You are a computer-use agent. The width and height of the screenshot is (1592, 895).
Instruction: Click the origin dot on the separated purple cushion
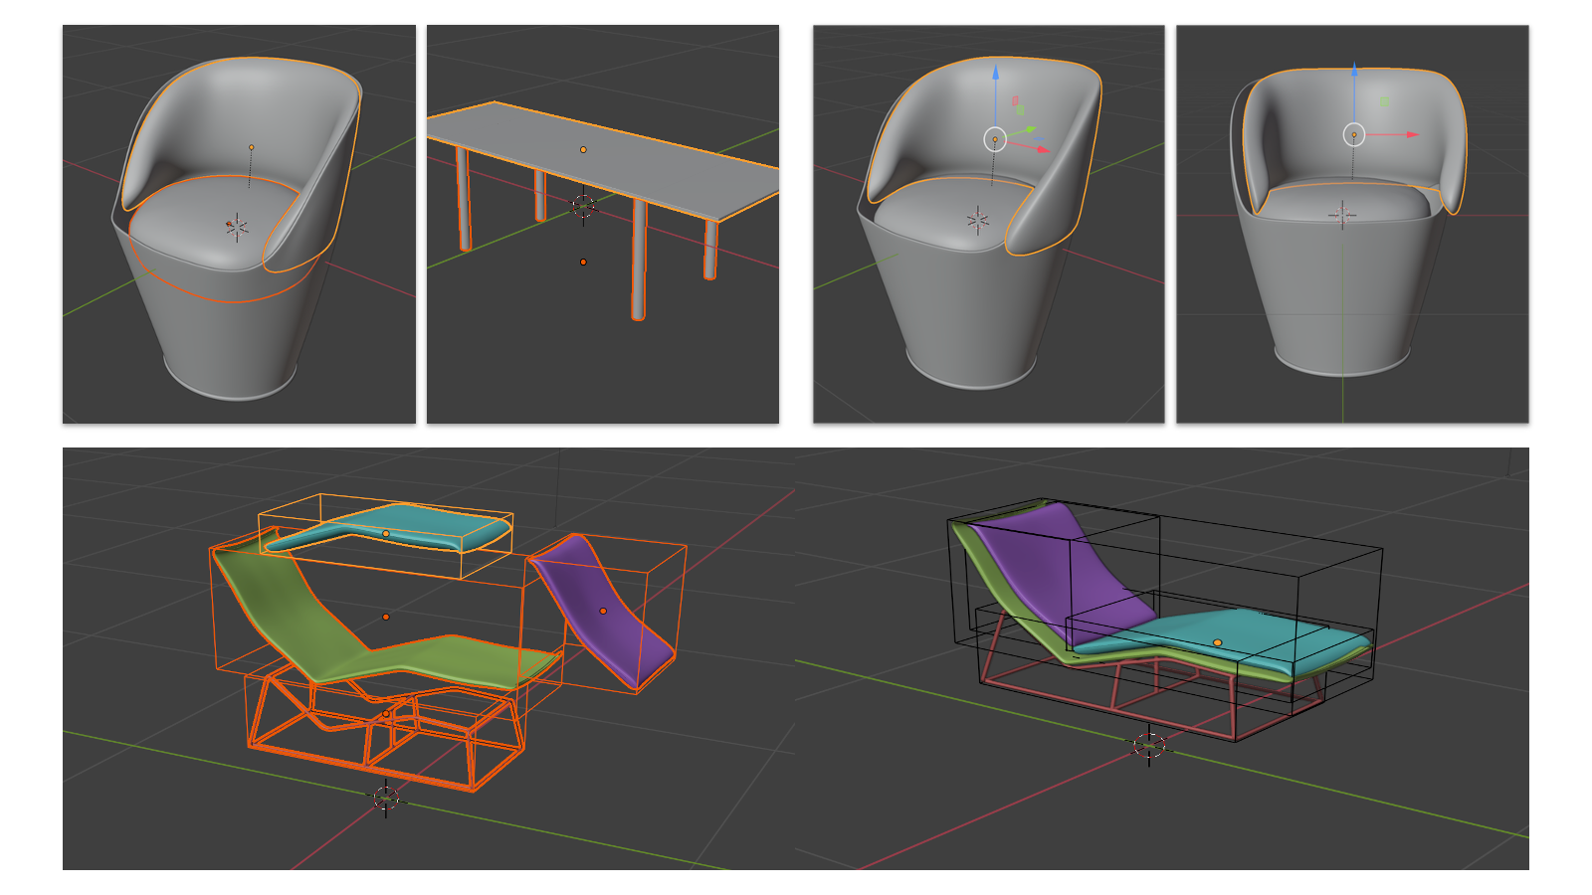[x=603, y=611]
